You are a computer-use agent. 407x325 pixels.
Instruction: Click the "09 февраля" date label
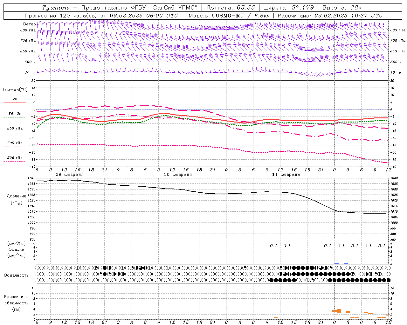click(69, 175)
